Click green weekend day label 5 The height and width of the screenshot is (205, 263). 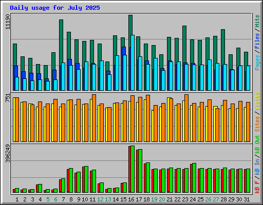tap(48, 199)
